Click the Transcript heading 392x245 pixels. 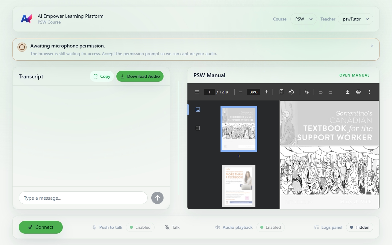pos(31,77)
